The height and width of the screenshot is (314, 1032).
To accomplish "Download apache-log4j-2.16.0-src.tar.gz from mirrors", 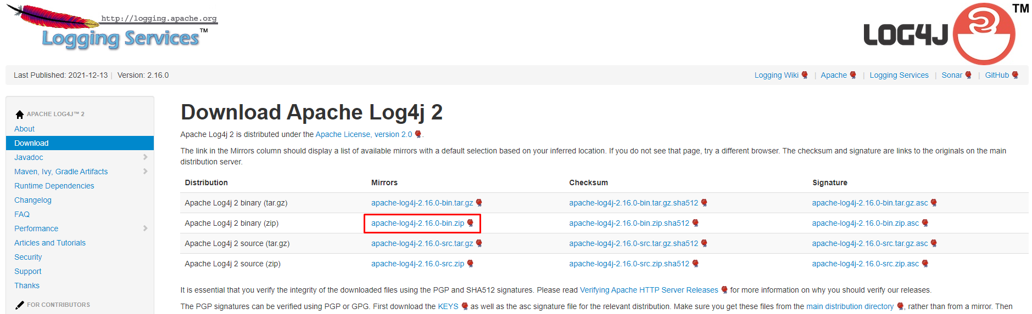I will coord(422,243).
